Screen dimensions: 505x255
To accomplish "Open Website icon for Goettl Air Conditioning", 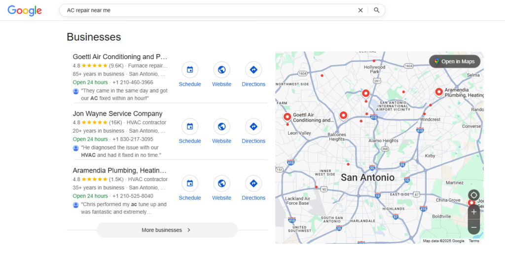I will coord(221,70).
